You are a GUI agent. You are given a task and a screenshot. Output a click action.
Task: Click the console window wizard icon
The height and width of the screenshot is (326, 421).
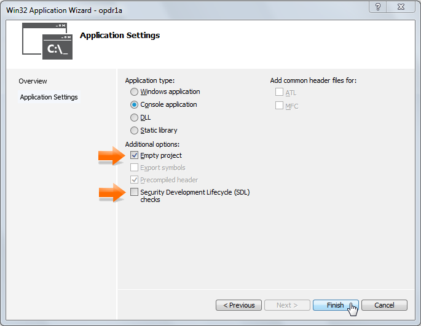(47, 41)
